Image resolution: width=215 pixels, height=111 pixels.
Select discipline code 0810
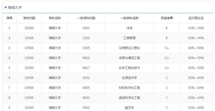pyautogui.click(x=86, y=58)
